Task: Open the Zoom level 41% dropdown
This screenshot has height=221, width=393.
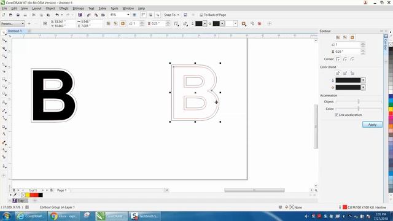Action: (128, 15)
